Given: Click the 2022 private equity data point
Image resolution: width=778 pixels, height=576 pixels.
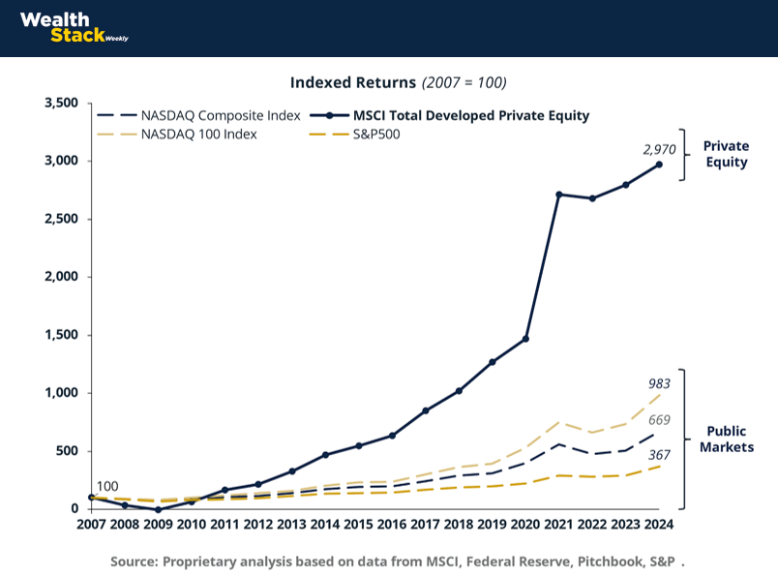Looking at the screenshot, I should [x=592, y=198].
